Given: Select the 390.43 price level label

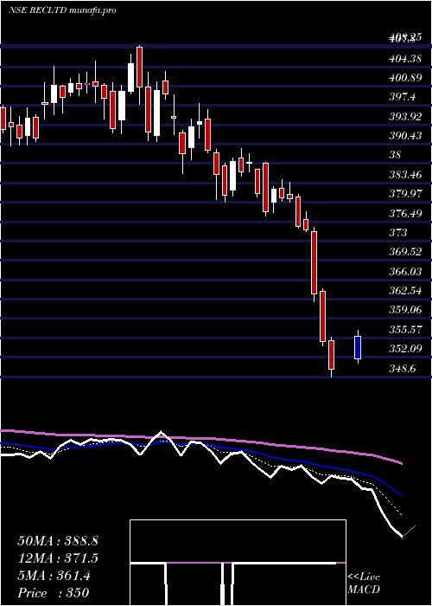Looking at the screenshot, I should pos(405,136).
